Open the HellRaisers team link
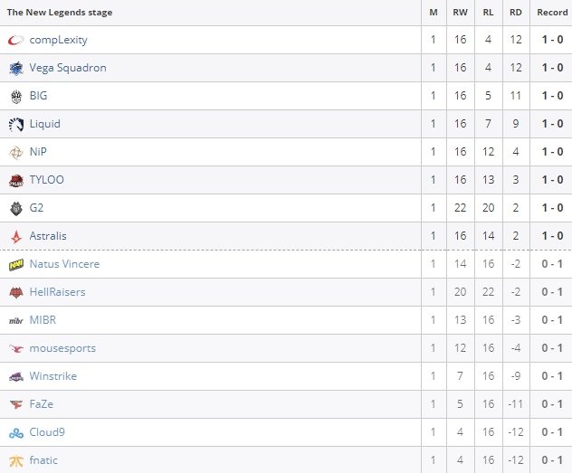 coord(57,292)
